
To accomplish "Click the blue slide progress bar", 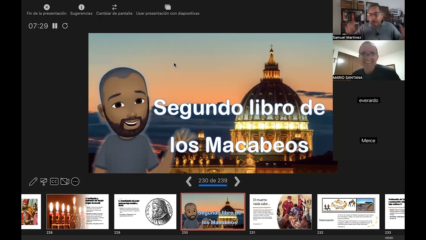I will pos(213,185).
